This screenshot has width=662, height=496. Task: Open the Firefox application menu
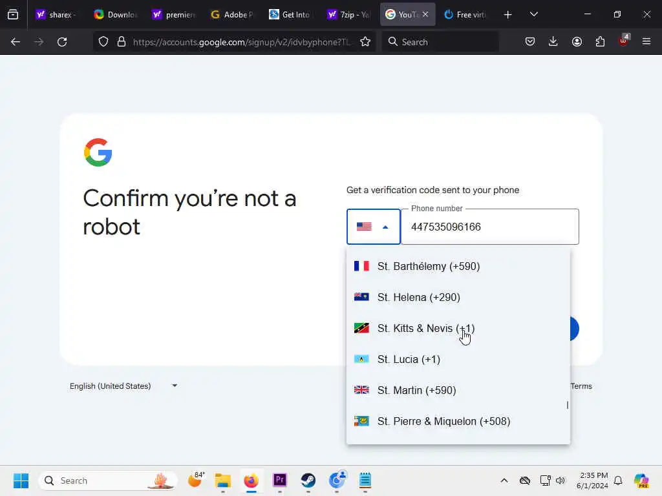(646, 42)
